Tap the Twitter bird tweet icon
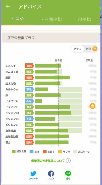 pos(33,174)
